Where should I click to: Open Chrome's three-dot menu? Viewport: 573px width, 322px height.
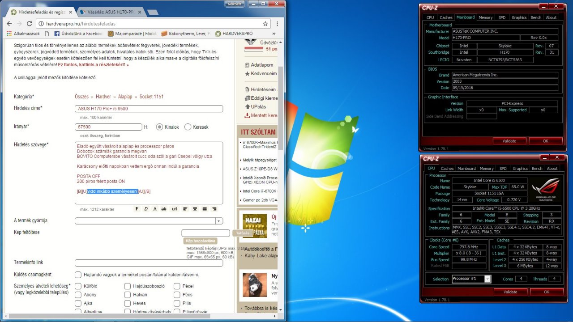[277, 23]
